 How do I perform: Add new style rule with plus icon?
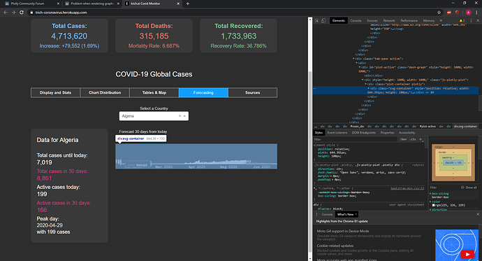click(421, 139)
